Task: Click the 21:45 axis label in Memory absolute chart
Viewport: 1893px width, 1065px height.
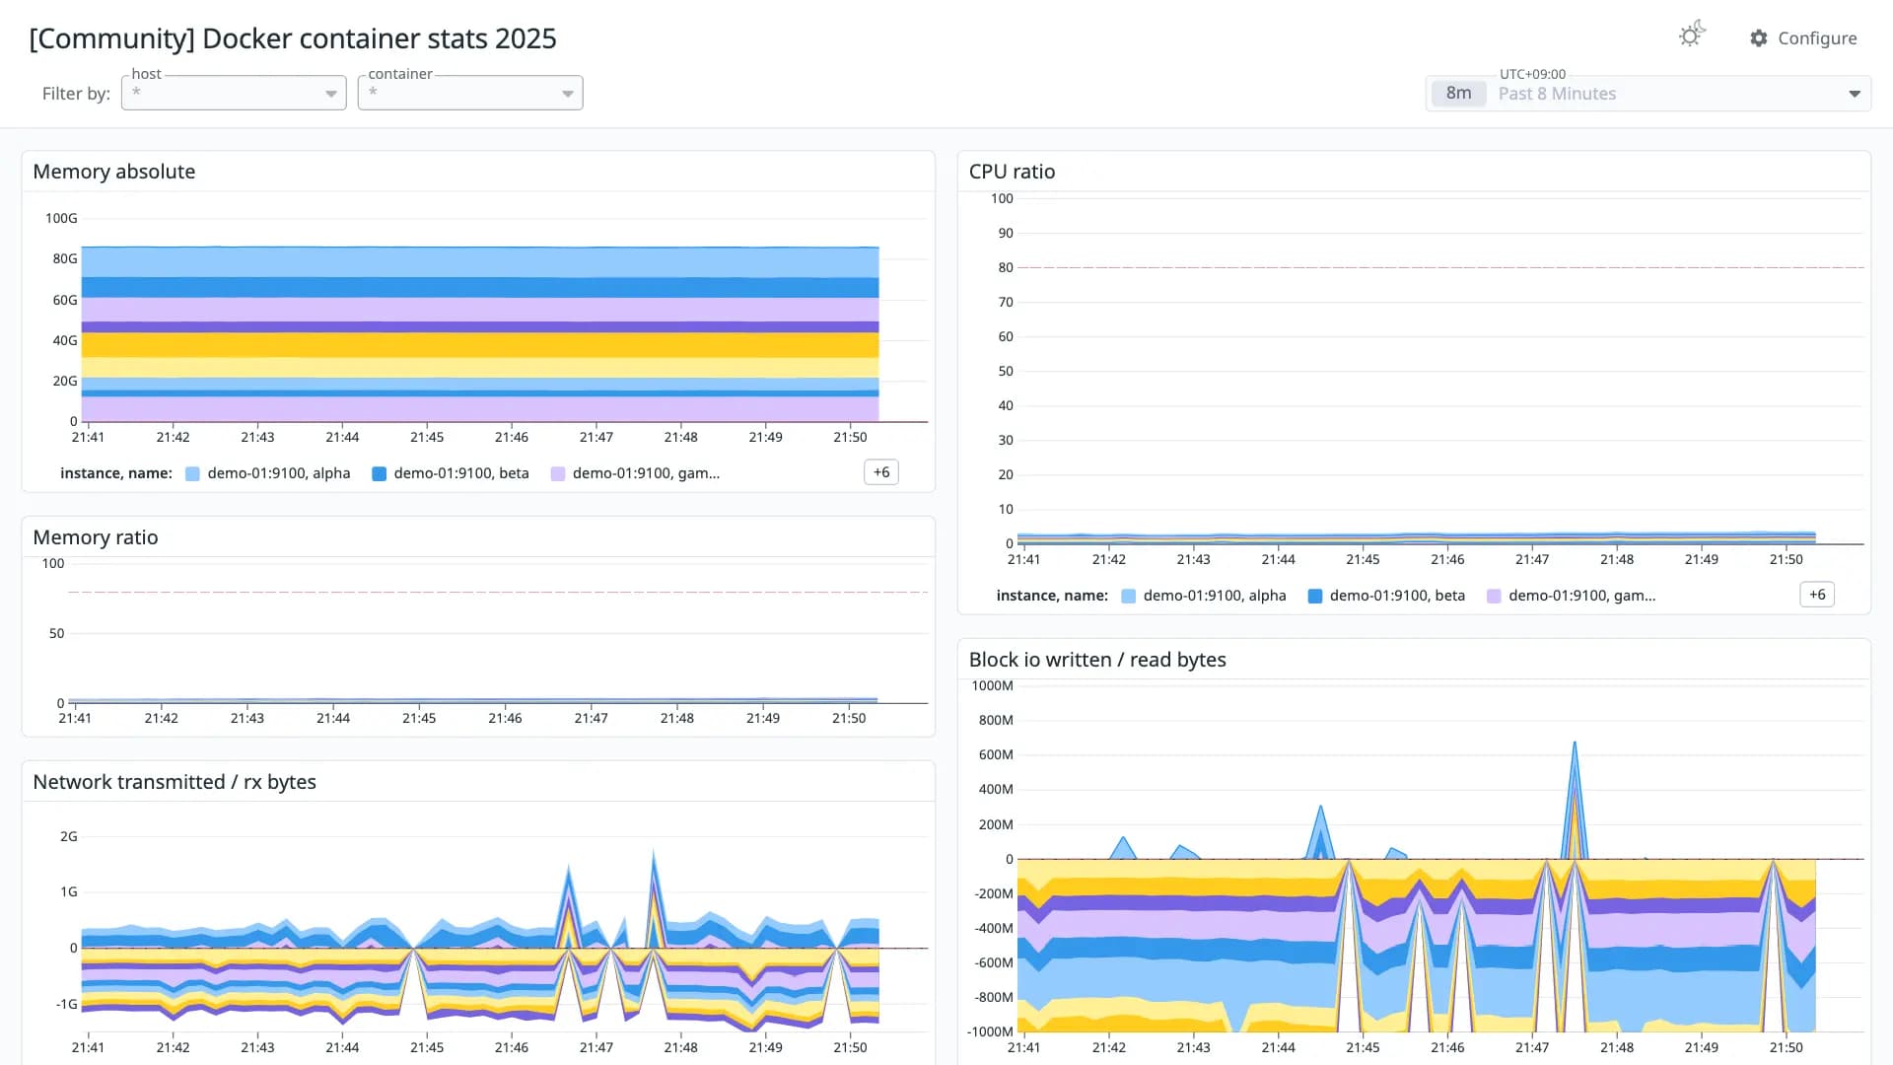Action: 427,437
